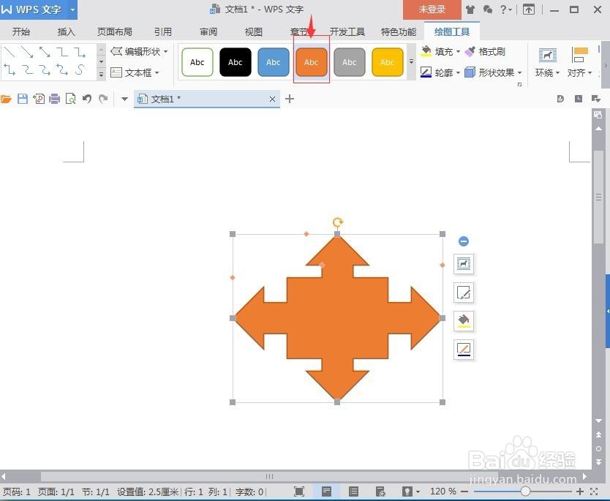Open the 编辑形状 dropdown
Image resolution: width=610 pixels, height=501 pixels.
(139, 51)
